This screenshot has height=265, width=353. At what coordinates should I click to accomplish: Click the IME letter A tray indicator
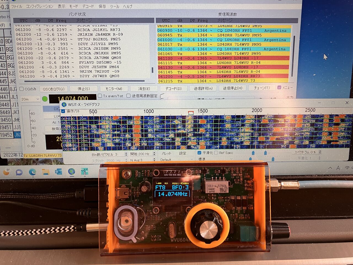coord(338,168)
